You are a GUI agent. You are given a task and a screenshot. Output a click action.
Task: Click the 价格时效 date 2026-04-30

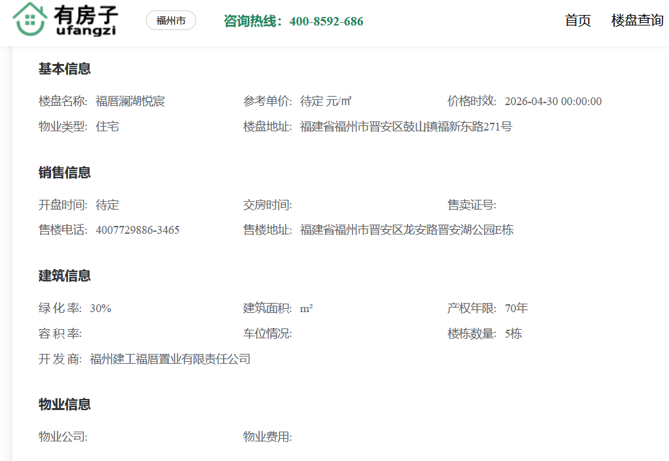coord(553,101)
